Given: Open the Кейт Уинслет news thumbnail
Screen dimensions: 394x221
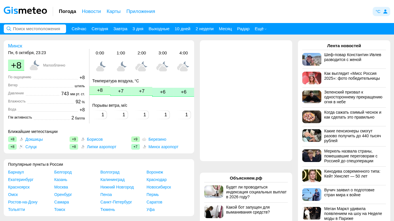Looking at the screenshot, I should [x=312, y=176].
